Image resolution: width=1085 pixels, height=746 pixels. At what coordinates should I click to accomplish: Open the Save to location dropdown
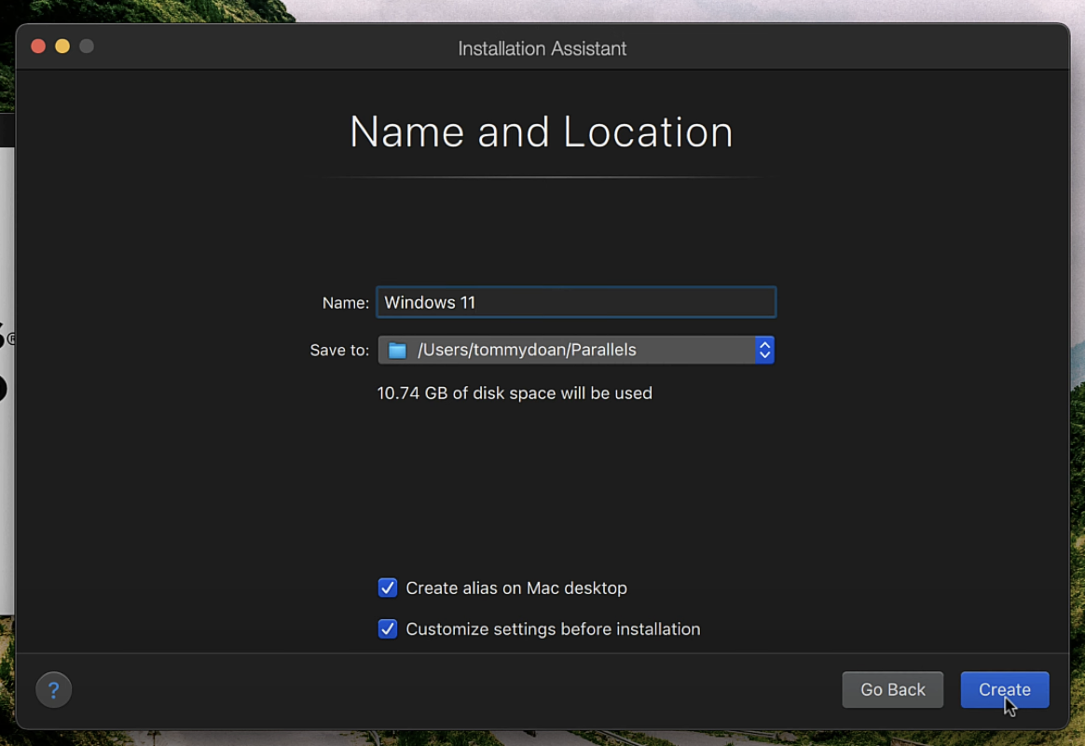[x=576, y=350]
